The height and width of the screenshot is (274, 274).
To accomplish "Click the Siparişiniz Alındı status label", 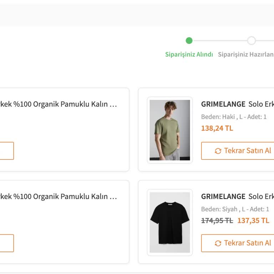I will tap(189, 54).
